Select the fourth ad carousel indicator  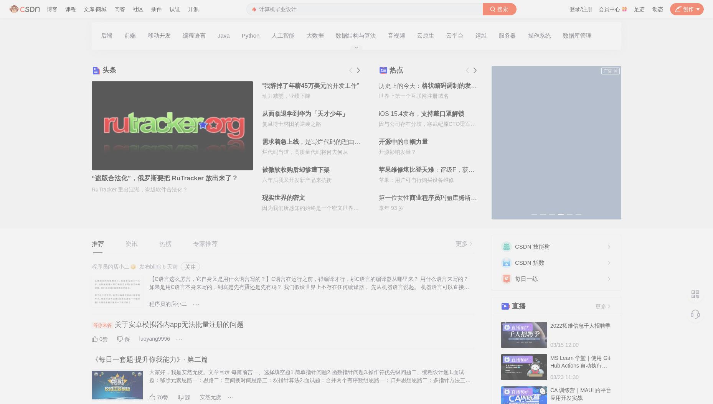pos(561,214)
